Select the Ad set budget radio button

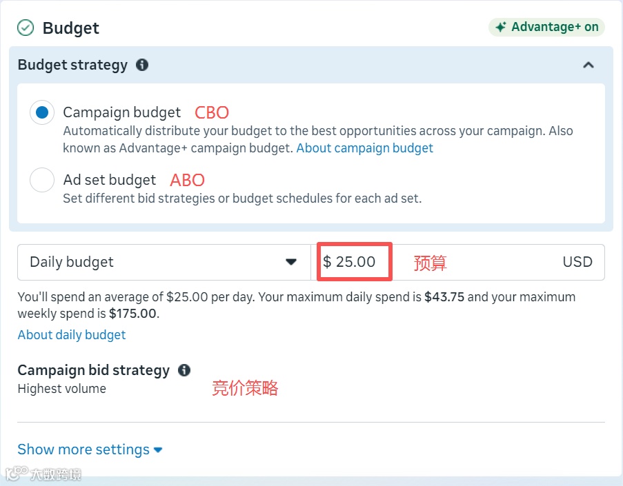(42, 181)
